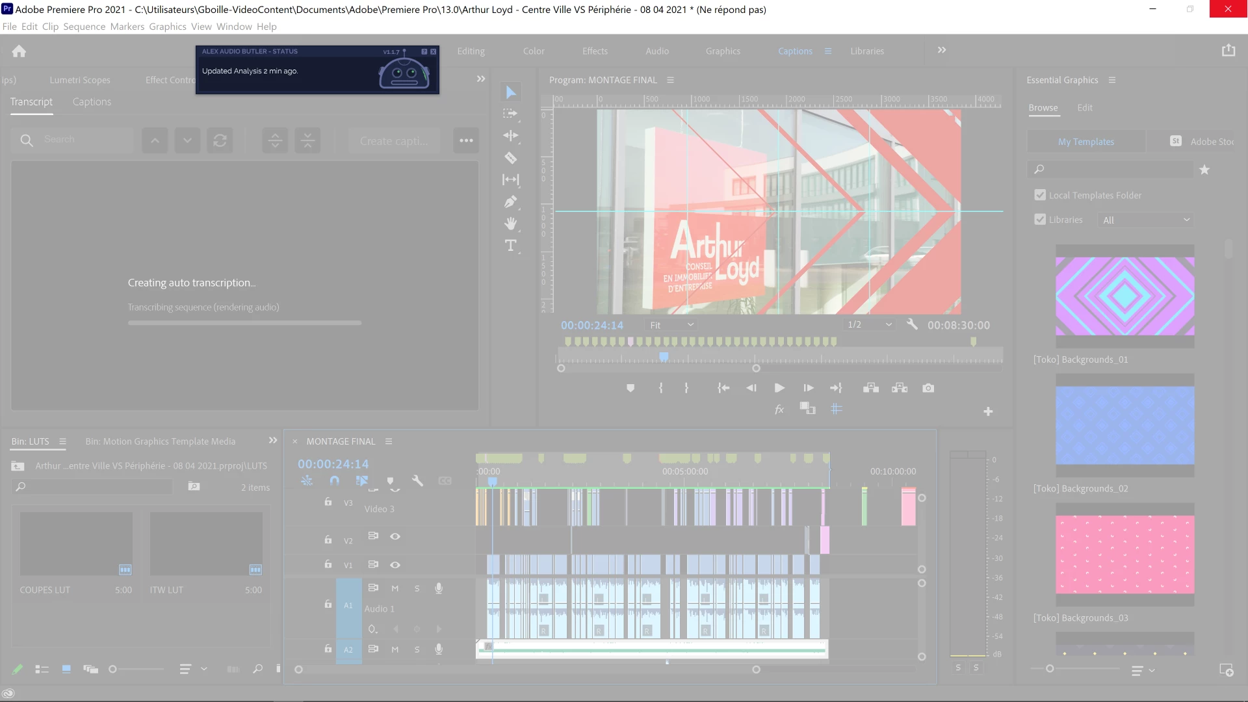Toggle the Libraries checkbox
The image size is (1248, 702).
tap(1040, 220)
